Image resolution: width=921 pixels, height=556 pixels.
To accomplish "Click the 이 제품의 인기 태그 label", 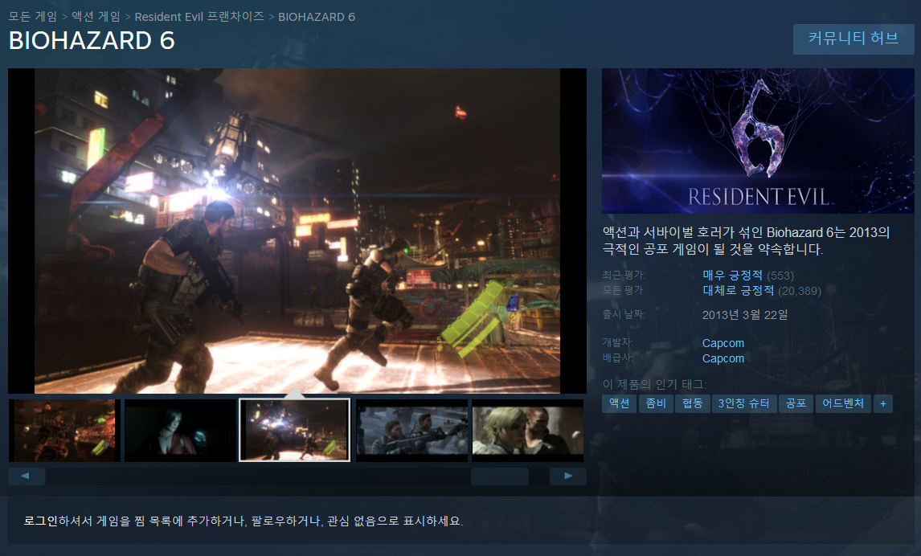I will [x=654, y=384].
